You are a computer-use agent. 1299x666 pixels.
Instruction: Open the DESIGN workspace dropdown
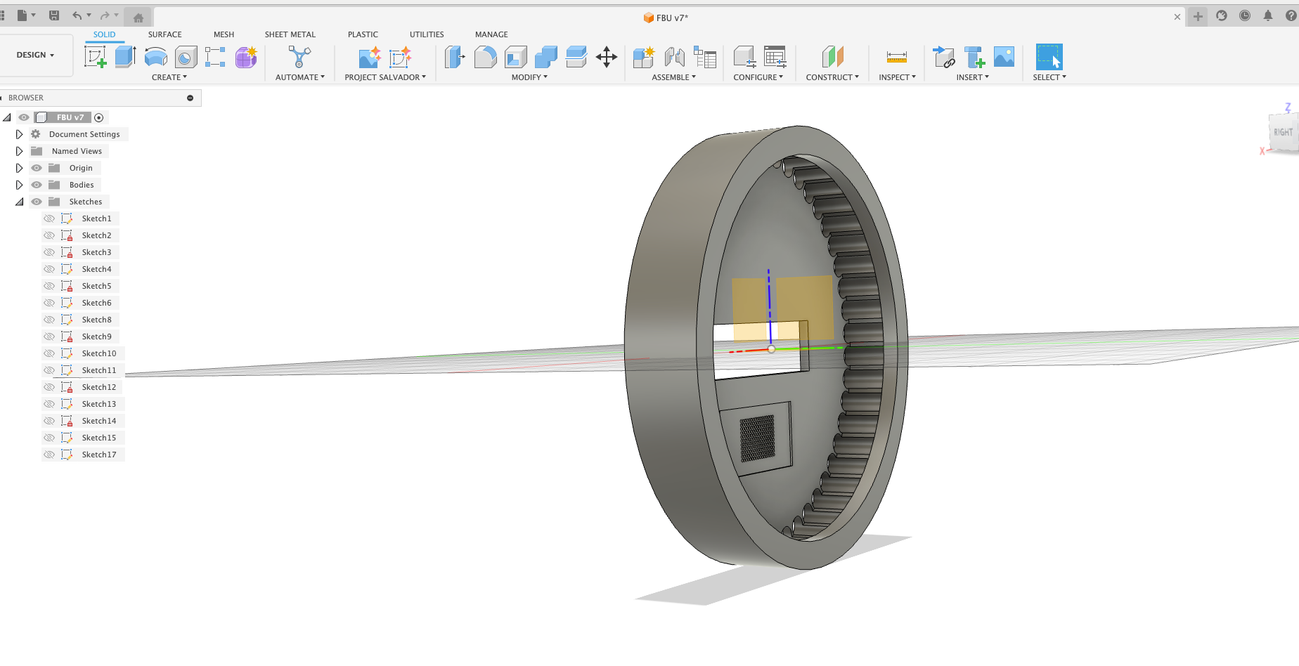36,55
